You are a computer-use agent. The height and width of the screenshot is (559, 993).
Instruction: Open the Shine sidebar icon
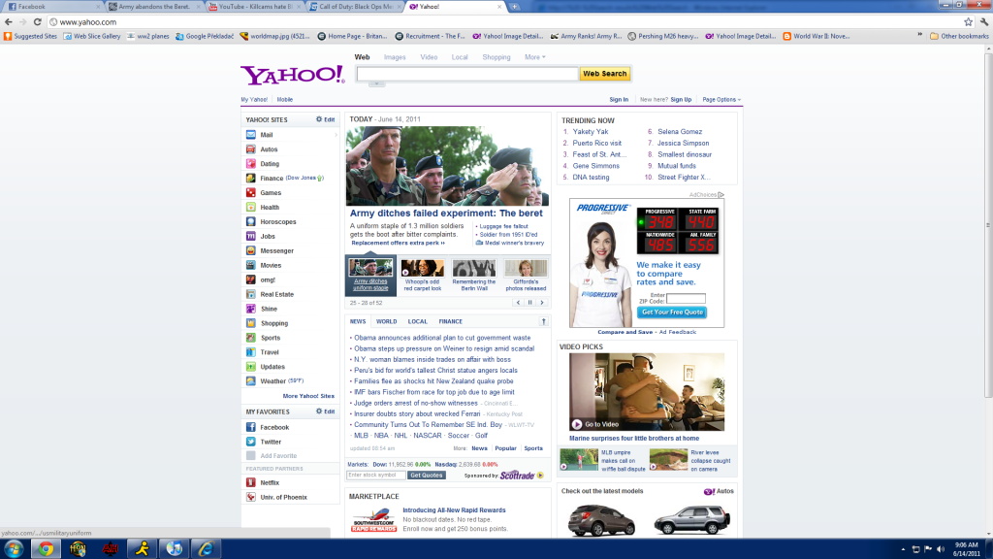click(251, 309)
